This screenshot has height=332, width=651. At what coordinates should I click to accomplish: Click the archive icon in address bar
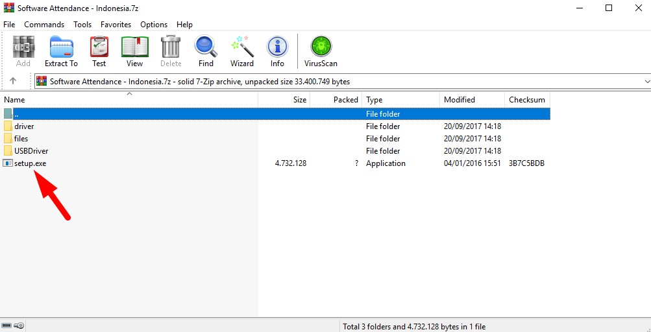pos(42,81)
